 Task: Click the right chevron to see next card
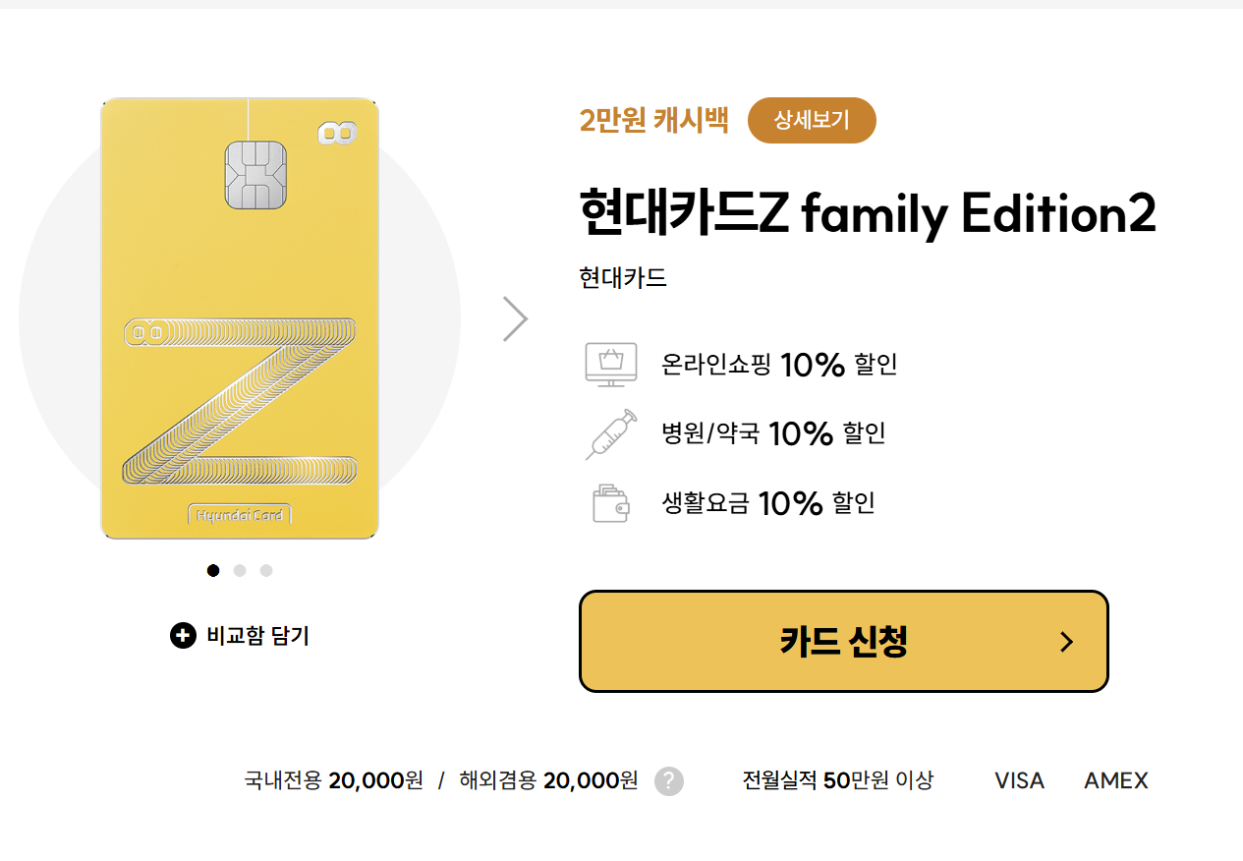pyautogui.click(x=516, y=317)
